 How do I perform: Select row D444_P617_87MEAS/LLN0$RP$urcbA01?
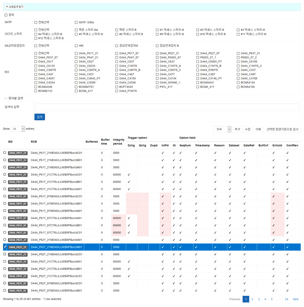(x=5, y=211)
